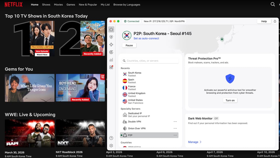Click Watch Now on Phantom Lawyer
Viewport: 280px width, 158px height.
tap(42, 55)
